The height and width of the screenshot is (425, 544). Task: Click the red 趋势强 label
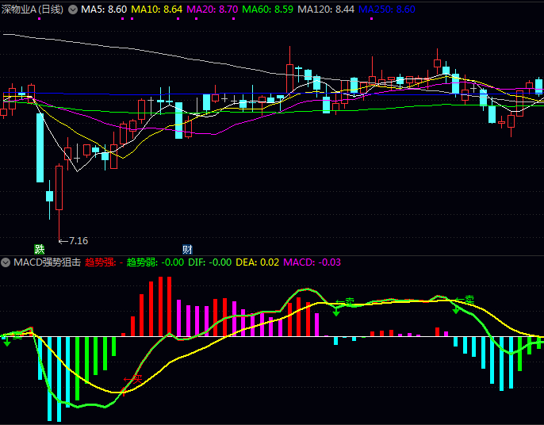pos(102,262)
